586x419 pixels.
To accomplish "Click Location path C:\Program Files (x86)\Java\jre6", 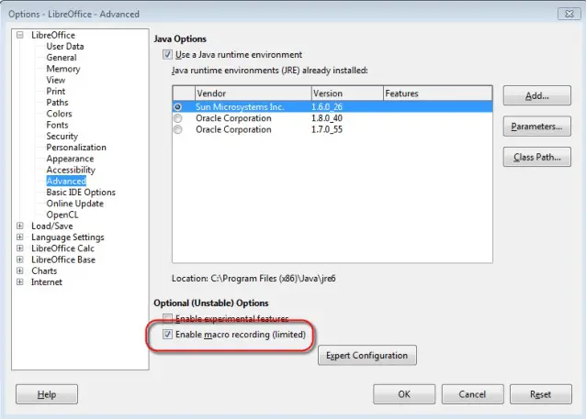I will click(273, 279).
